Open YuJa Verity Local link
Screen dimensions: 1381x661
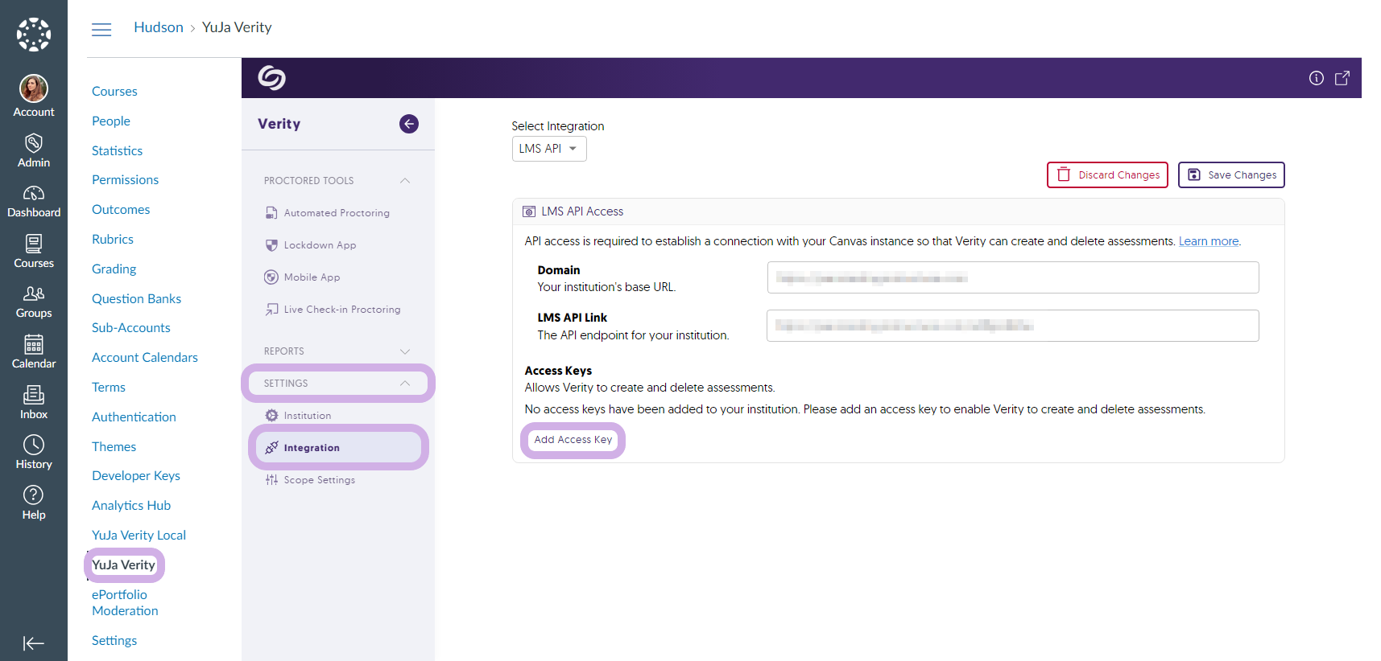[139, 536]
